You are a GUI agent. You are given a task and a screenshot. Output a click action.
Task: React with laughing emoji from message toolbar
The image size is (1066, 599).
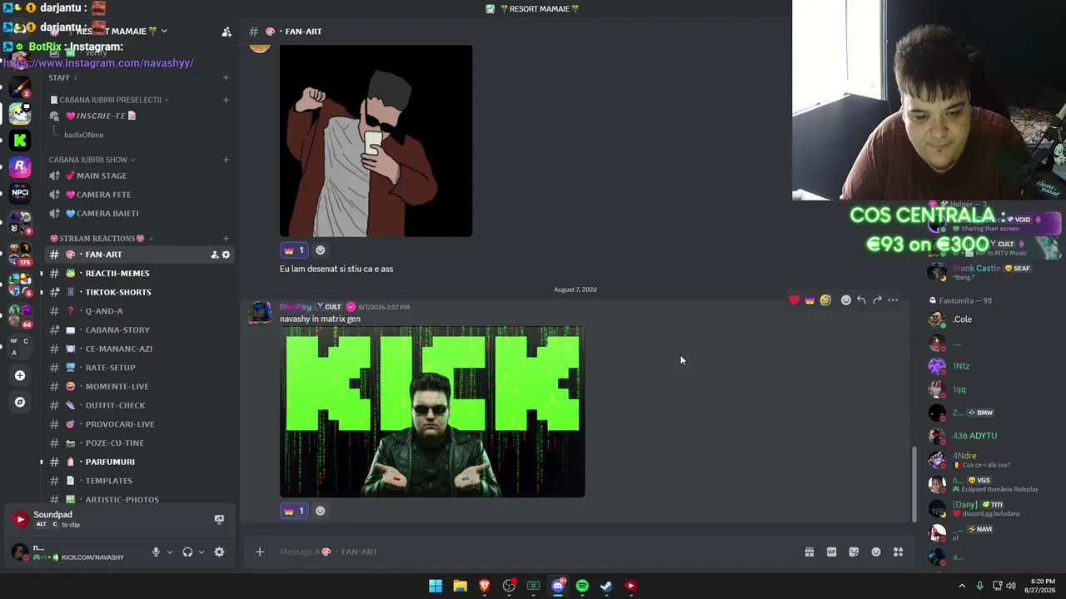pos(825,300)
